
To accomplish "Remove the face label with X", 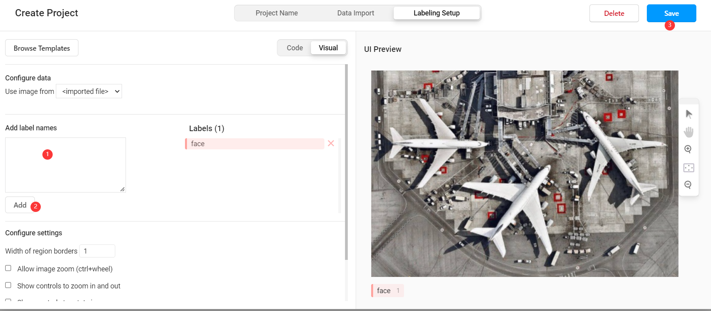I will (x=331, y=143).
